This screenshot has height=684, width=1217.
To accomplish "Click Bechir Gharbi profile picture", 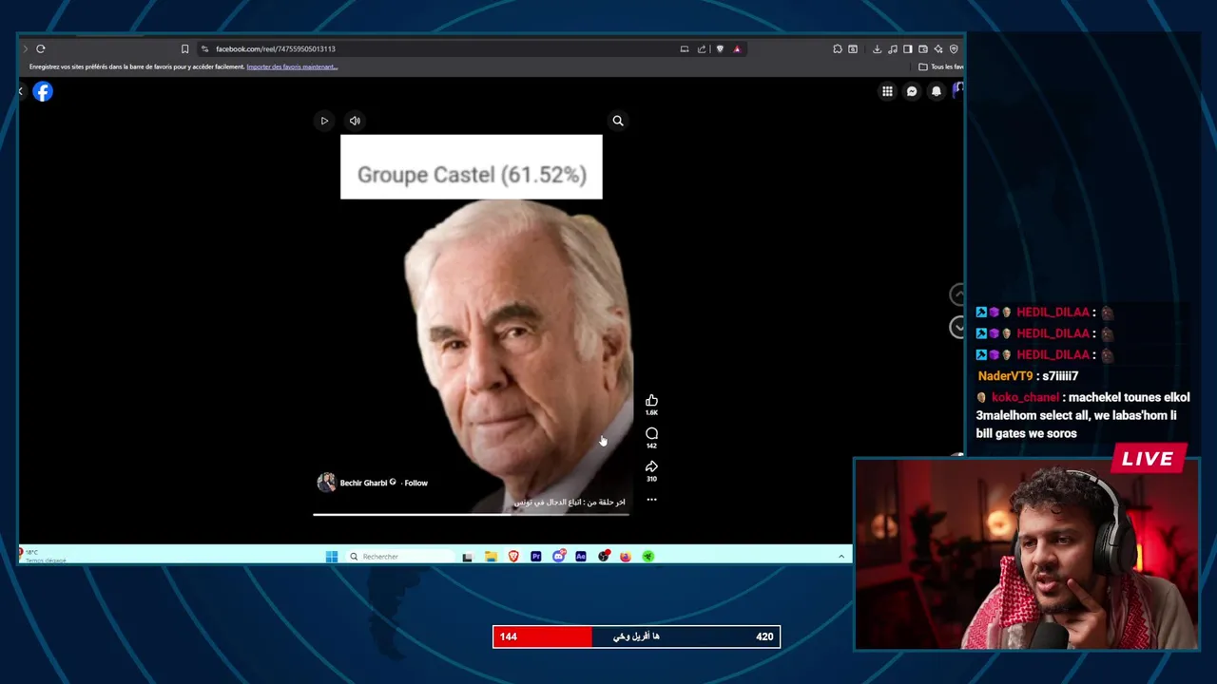I will point(326,483).
